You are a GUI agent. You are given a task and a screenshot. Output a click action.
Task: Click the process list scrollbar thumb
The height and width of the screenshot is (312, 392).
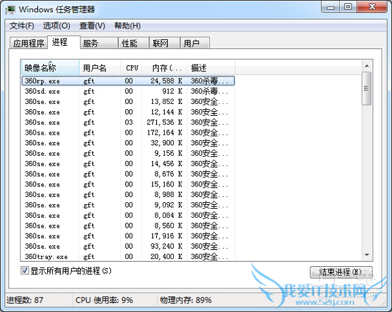point(367,88)
